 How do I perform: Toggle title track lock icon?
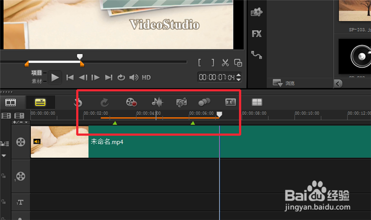coord(3,202)
